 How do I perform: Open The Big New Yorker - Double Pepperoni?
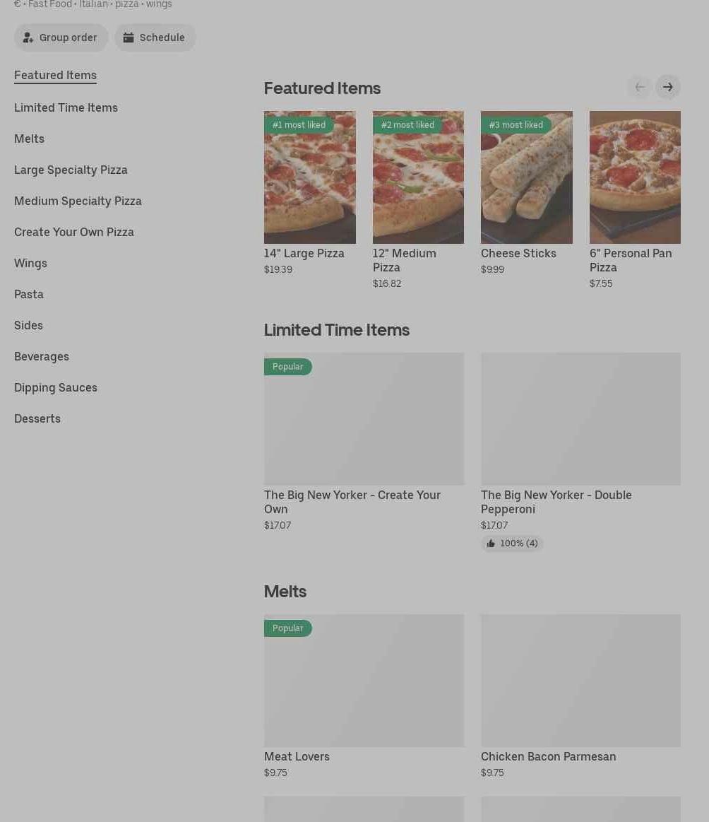pos(580,419)
